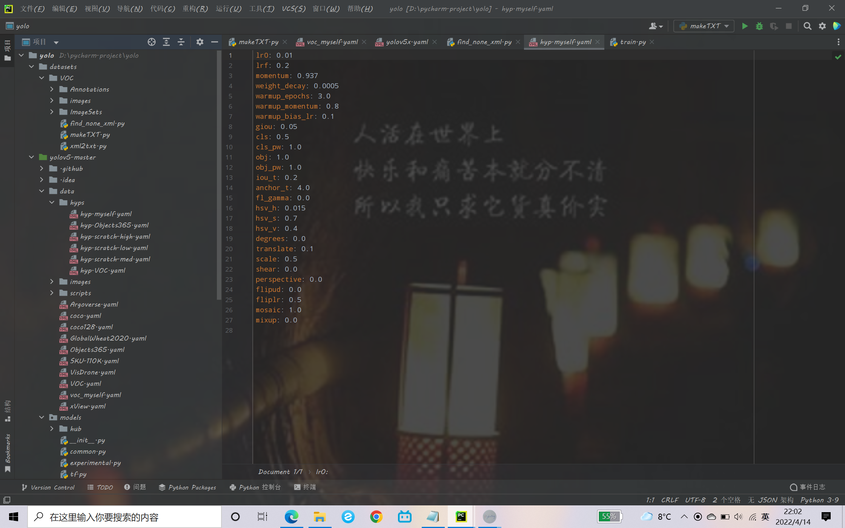
Task: Open the 事件日志 event log
Action: click(x=807, y=487)
